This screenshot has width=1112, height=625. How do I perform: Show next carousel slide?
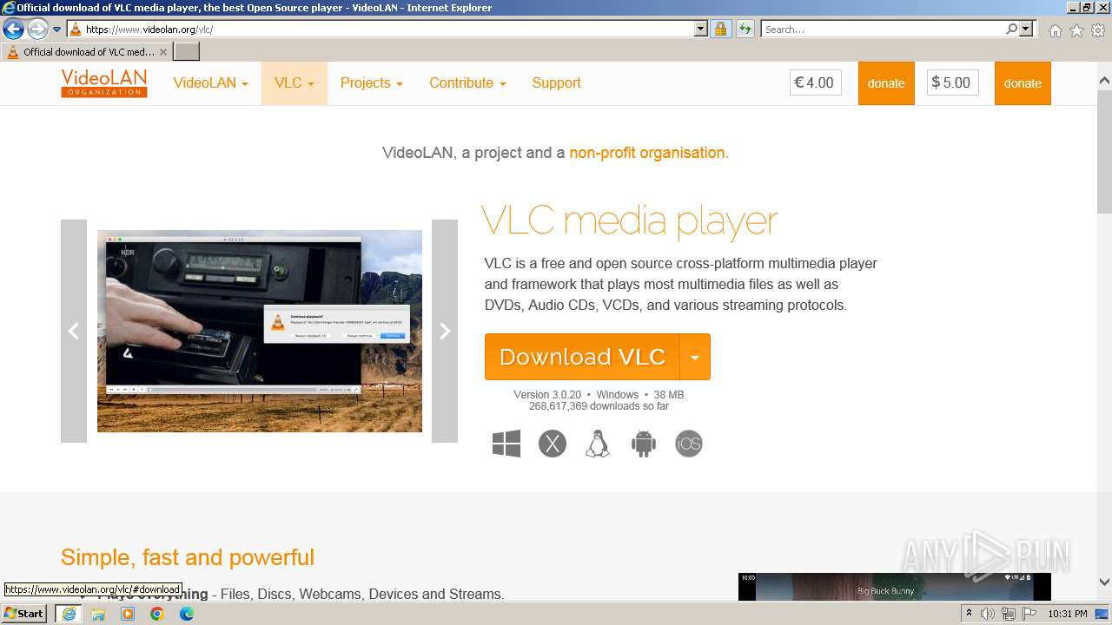(445, 331)
